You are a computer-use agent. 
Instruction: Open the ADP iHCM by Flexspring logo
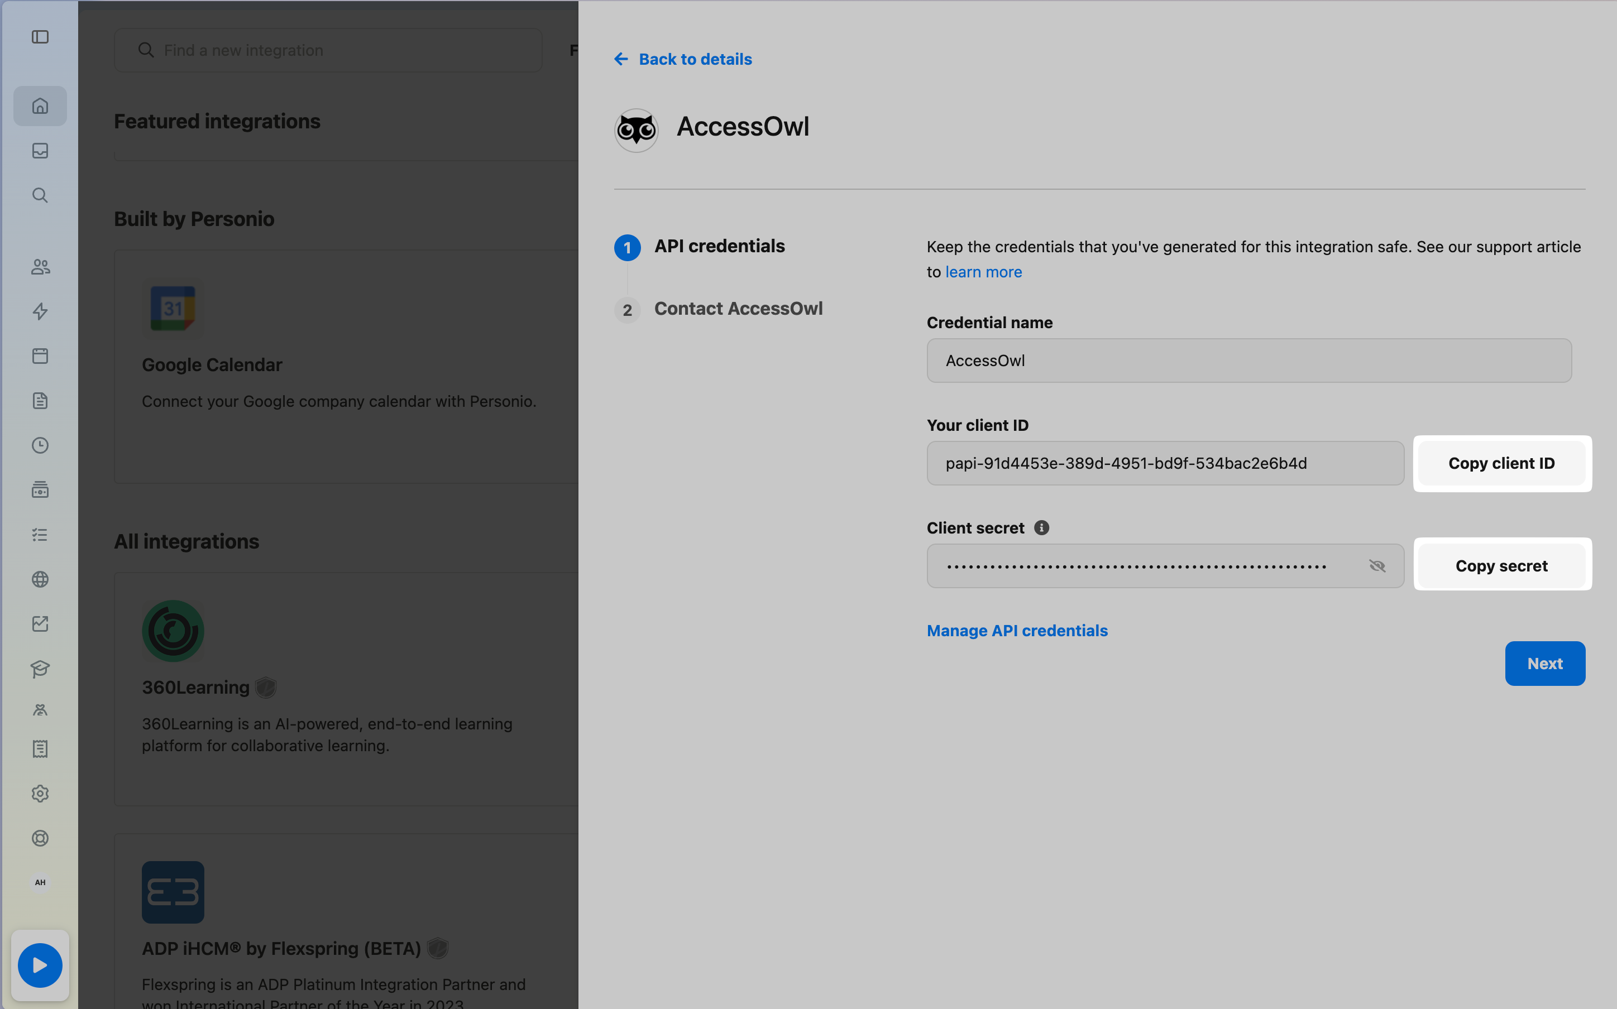coord(173,892)
